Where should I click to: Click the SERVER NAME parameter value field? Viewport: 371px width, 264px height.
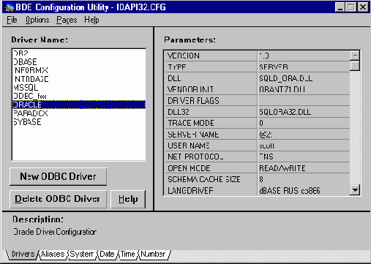click(304, 135)
